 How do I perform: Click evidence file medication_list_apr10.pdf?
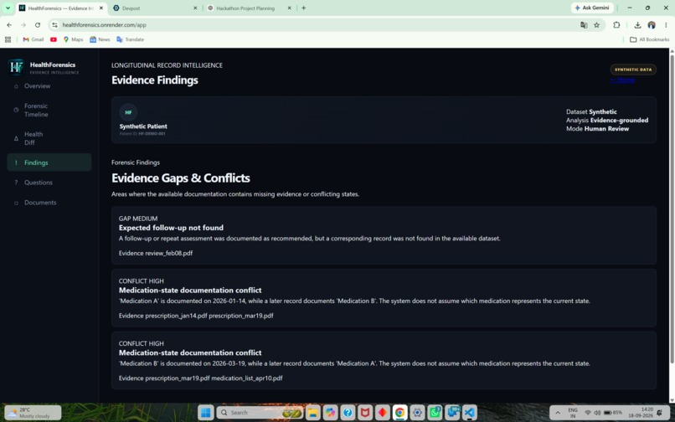point(247,378)
